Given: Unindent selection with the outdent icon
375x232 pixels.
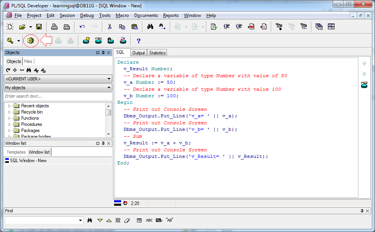Looking at the screenshot, I should [239, 27].
